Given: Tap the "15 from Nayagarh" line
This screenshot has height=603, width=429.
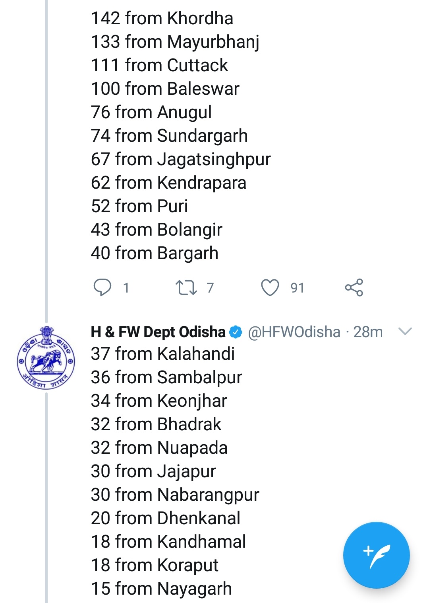Looking at the screenshot, I should [161, 589].
